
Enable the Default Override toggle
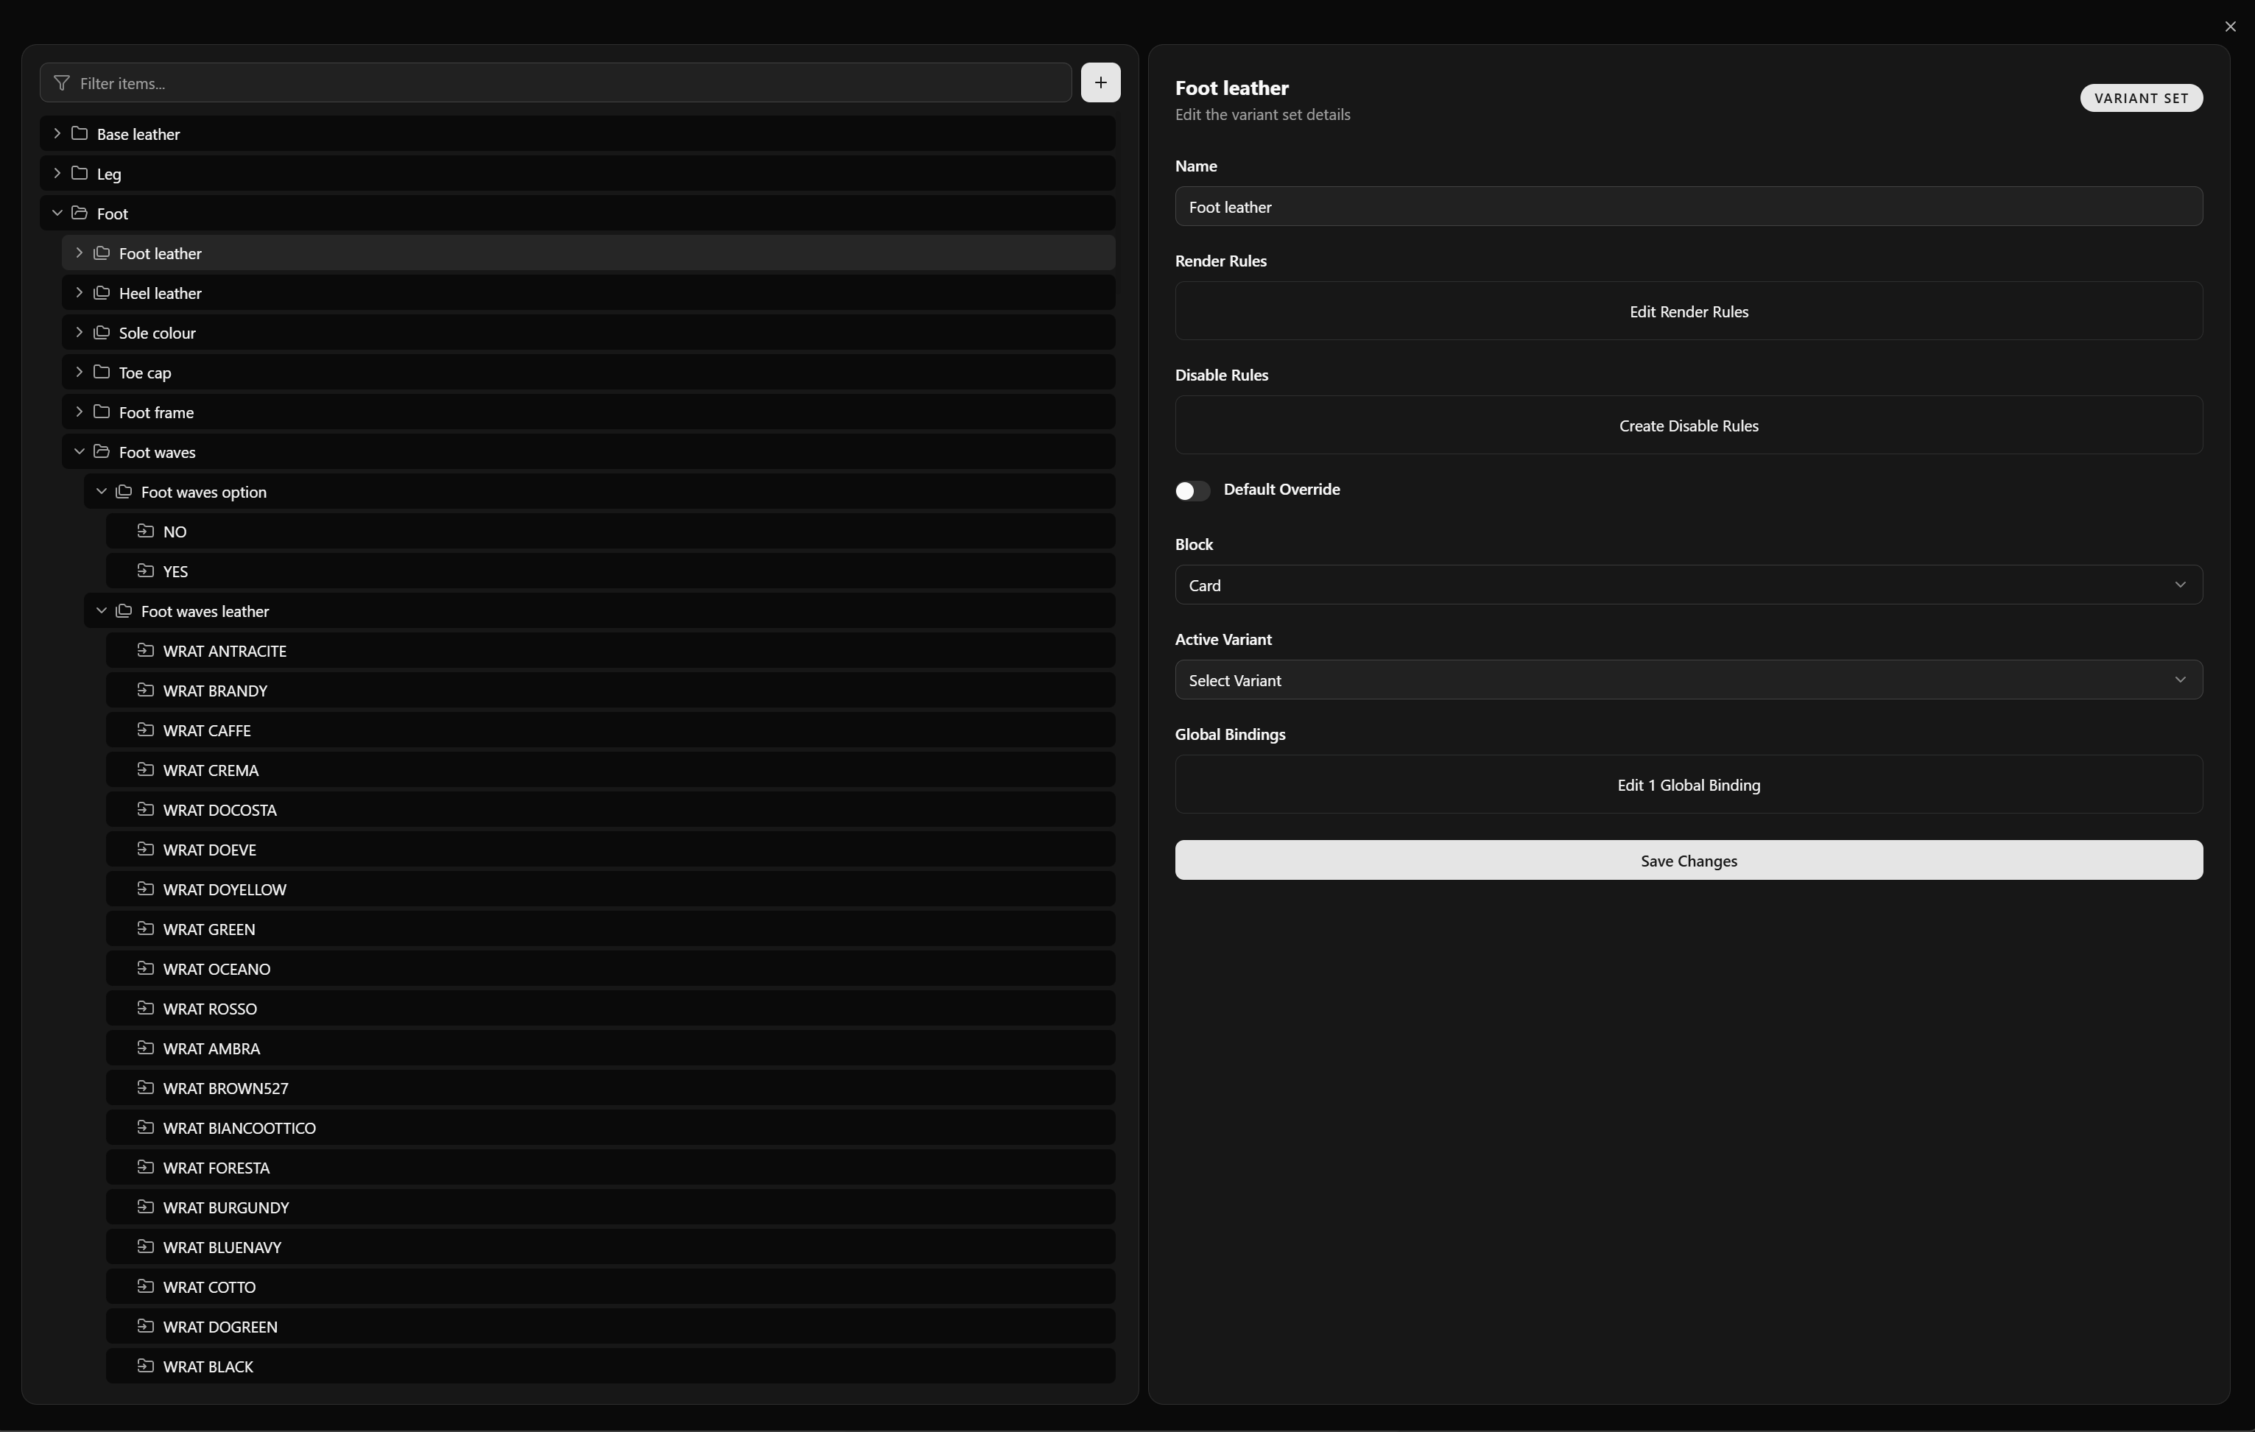[1191, 490]
